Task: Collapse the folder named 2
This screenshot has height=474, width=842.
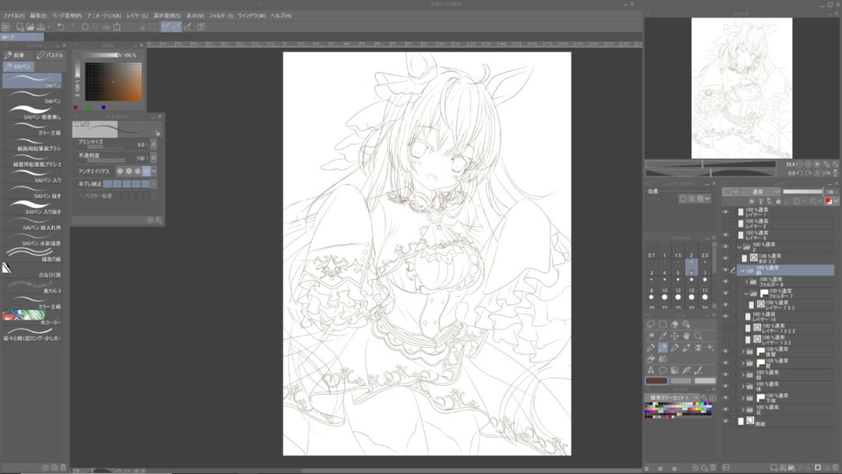Action: [x=739, y=247]
